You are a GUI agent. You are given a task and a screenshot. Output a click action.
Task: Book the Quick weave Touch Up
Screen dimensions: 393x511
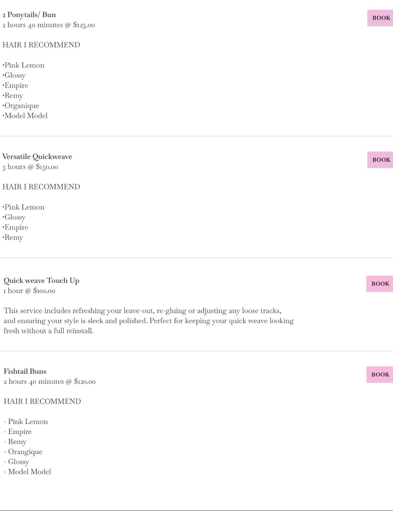point(380,284)
